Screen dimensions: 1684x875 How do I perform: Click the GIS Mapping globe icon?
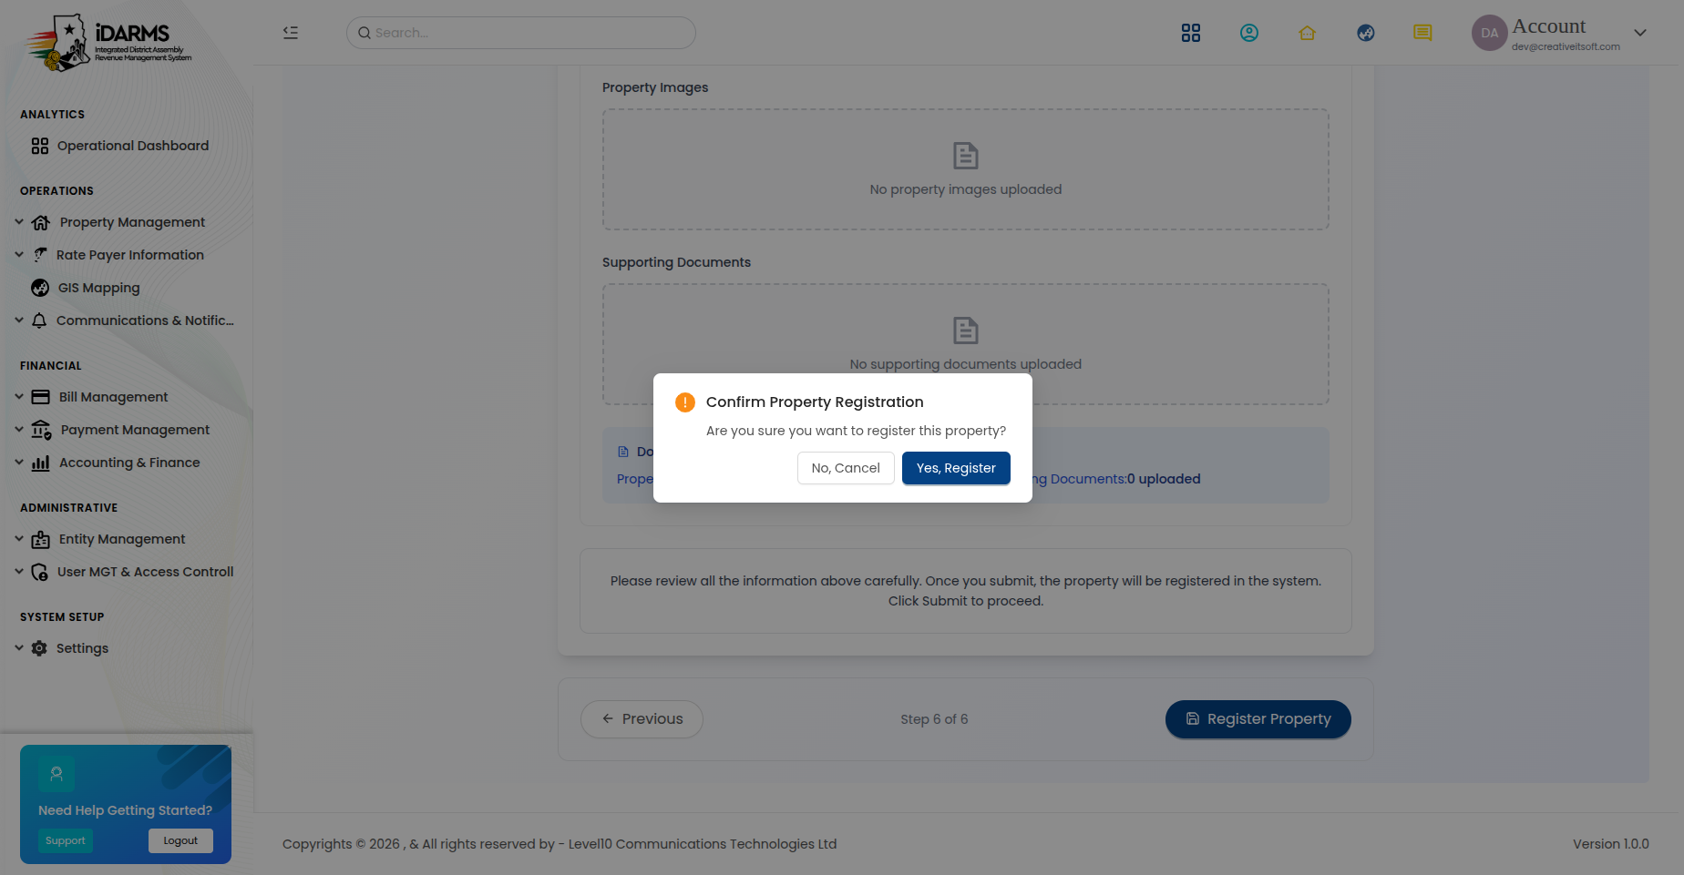pos(40,288)
